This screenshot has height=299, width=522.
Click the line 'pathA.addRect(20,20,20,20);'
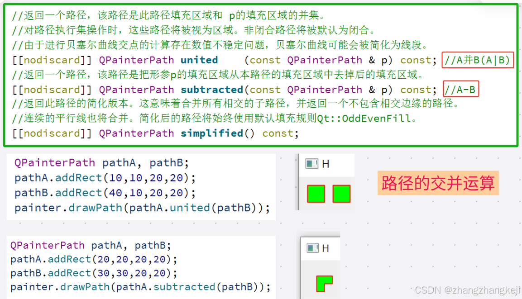pos(94,259)
